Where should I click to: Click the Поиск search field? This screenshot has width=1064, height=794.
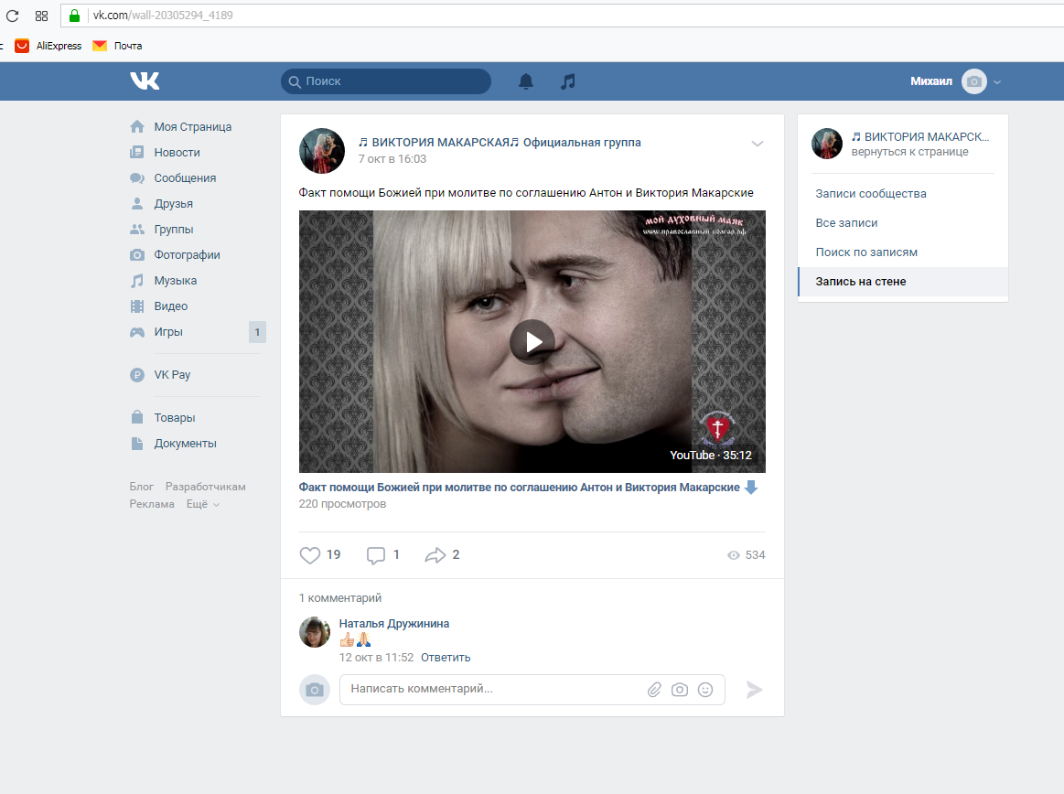click(386, 81)
